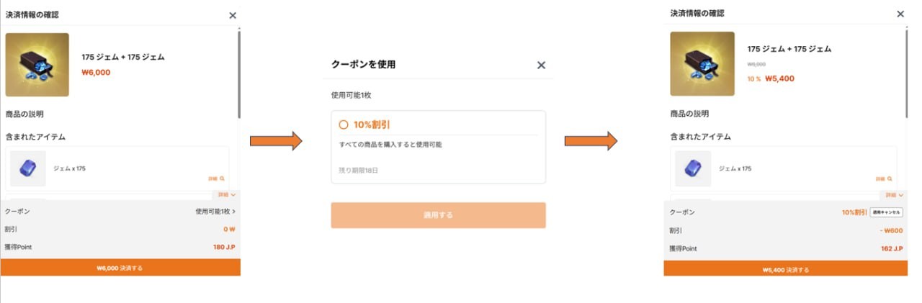Click the gem pouch image beside ₩6,000 price
Image resolution: width=922 pixels, height=303 pixels.
(x=37, y=65)
